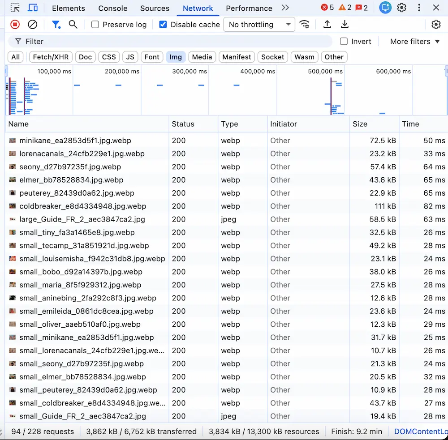Click the Filter text input field
Screen dimensions: 448x440
[x=170, y=42]
